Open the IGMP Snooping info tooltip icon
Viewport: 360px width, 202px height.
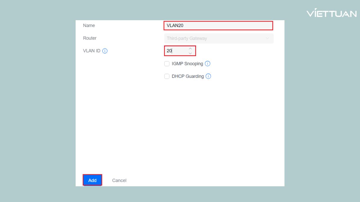point(208,64)
